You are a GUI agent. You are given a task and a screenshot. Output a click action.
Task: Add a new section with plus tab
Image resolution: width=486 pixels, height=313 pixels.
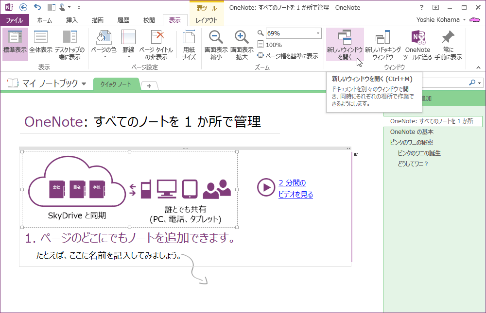point(149,86)
